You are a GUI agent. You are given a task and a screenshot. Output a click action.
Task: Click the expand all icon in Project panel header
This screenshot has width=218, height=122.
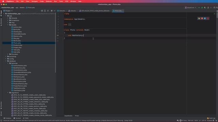tap(45, 11)
